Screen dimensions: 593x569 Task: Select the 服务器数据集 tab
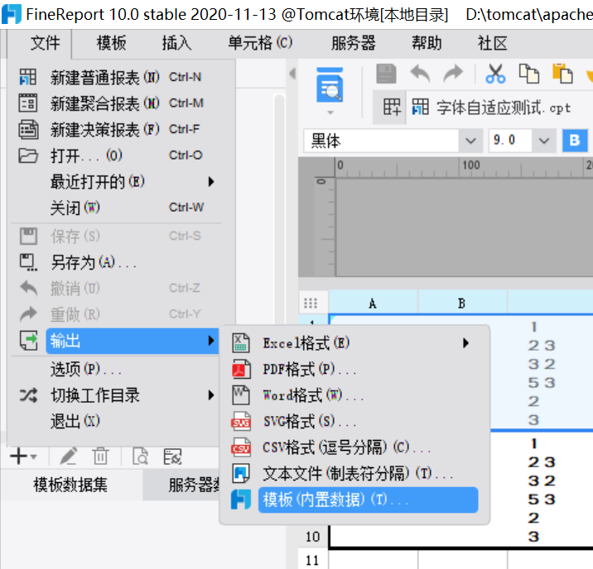pos(181,485)
